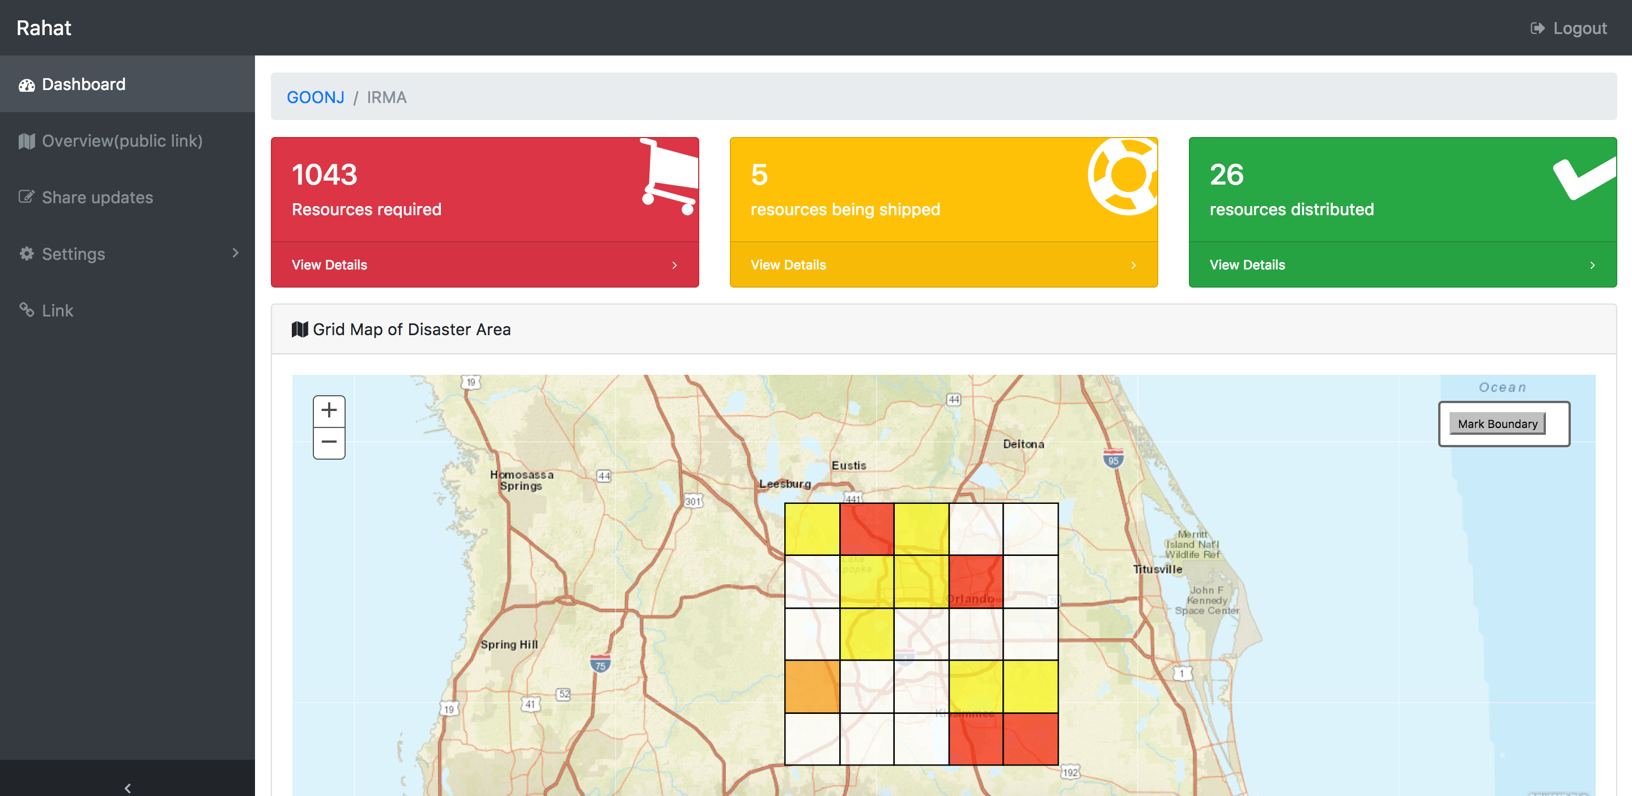The image size is (1632, 796).
Task: View Details of resources being shipped
Action: tap(788, 265)
